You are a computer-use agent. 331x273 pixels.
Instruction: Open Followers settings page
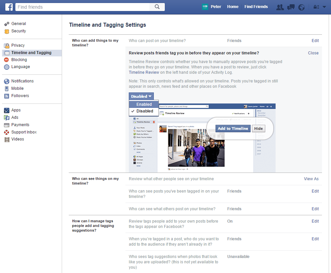tap(20, 96)
